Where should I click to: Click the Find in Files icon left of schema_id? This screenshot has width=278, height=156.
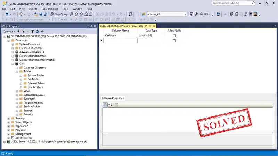point(144,14)
